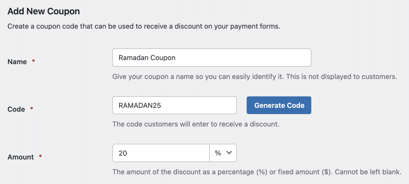Click the red asterisk beside Code
Viewport: 409px width, 184px height.
32,108
